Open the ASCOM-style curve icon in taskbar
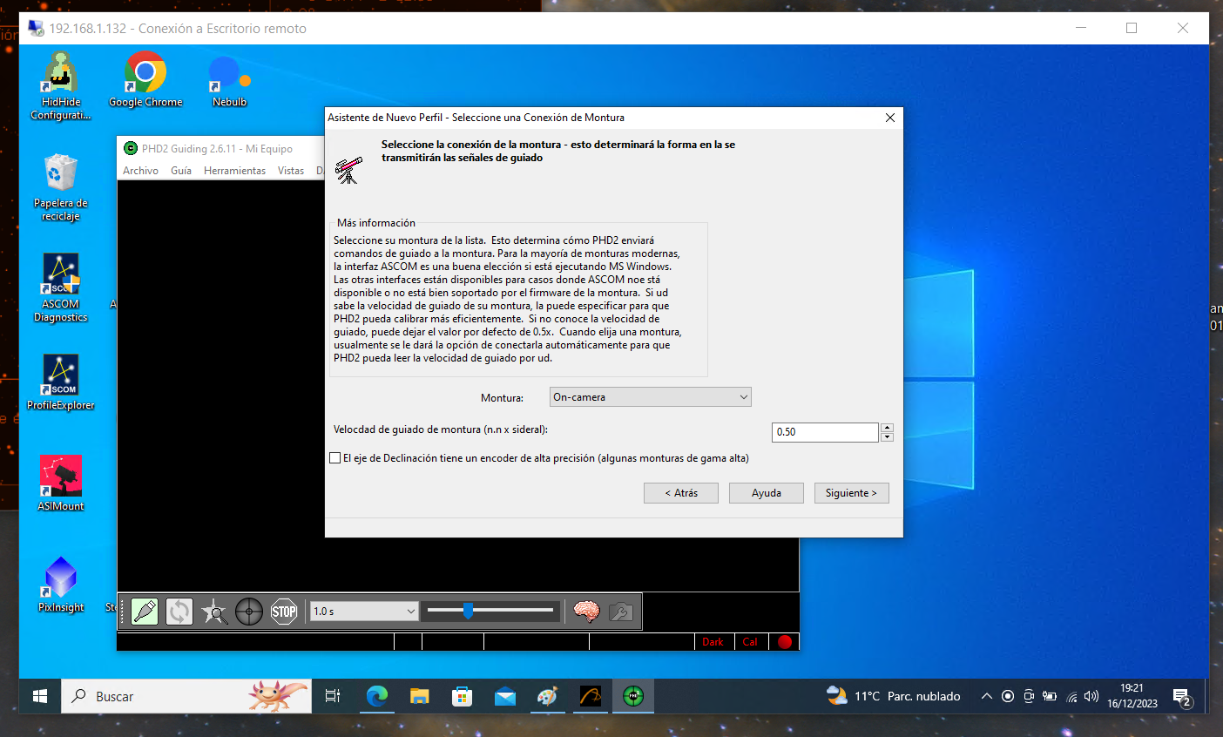 [x=591, y=696]
